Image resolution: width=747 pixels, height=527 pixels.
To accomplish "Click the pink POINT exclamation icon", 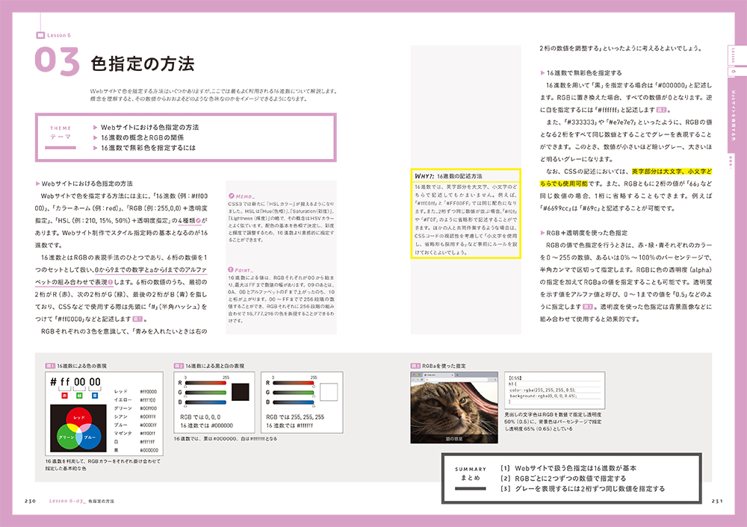I will click(231, 269).
